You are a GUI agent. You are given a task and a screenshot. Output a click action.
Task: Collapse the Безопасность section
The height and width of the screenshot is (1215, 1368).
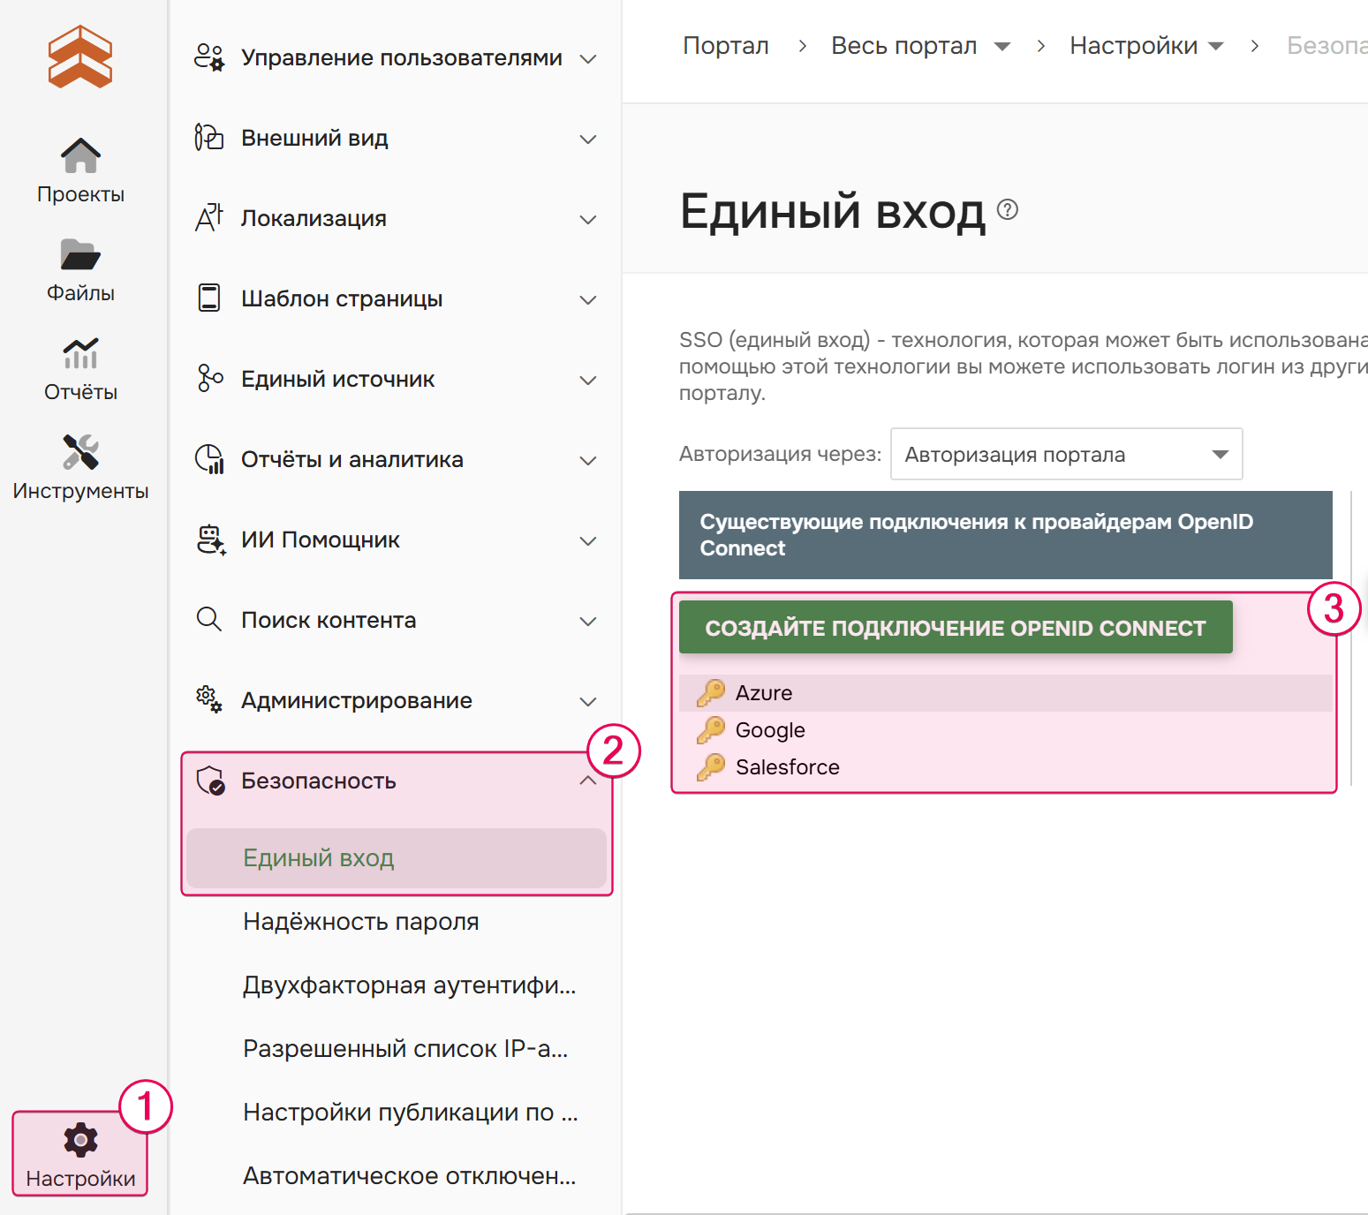[587, 781]
